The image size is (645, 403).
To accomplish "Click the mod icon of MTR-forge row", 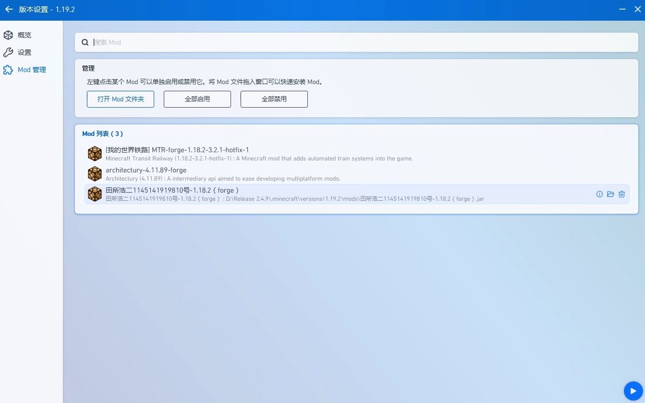I will 95,154.
